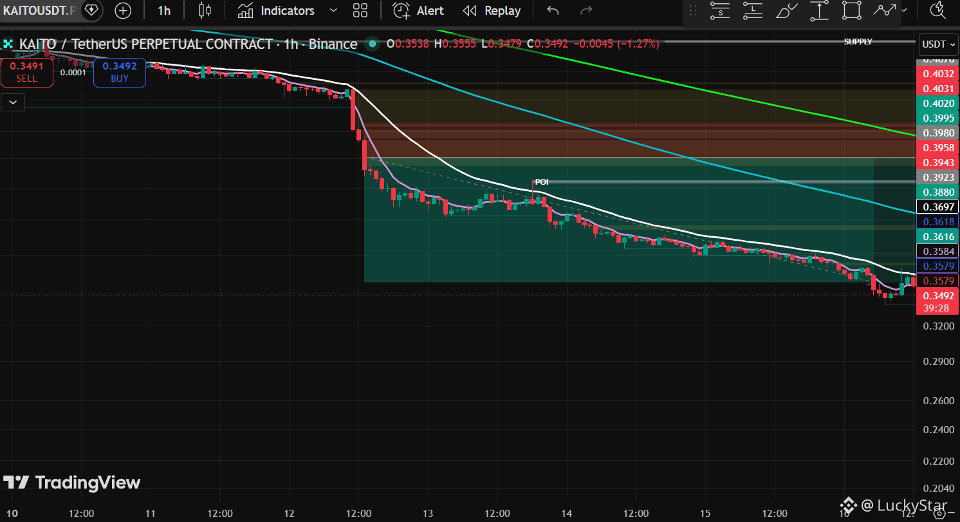Click the 0.3980 gray price label

click(938, 133)
